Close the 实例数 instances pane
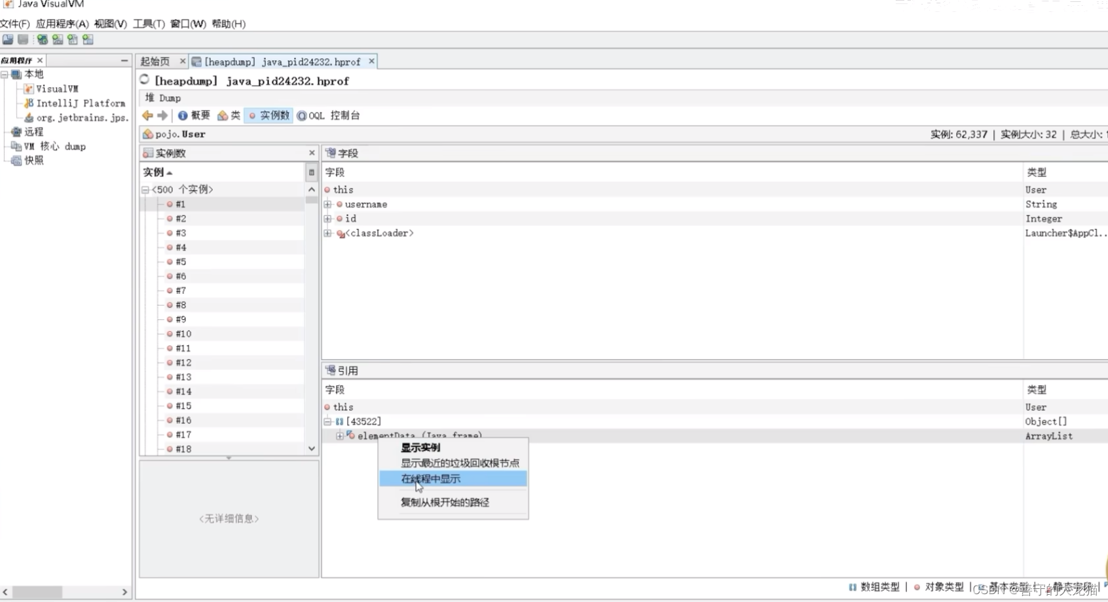The width and height of the screenshot is (1108, 602). [x=312, y=152]
